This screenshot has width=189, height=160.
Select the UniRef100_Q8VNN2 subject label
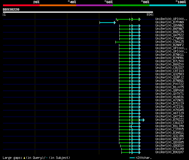point(170,26)
